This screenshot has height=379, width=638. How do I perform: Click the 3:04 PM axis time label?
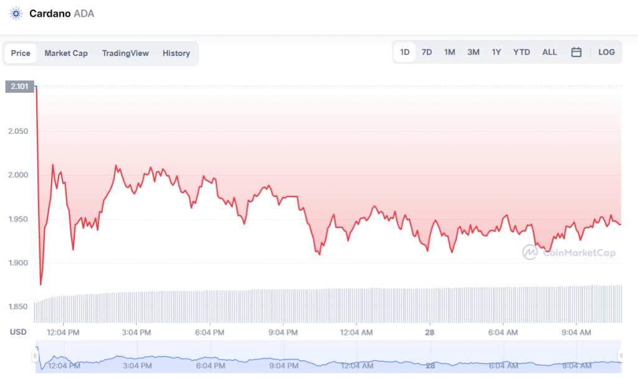point(136,332)
